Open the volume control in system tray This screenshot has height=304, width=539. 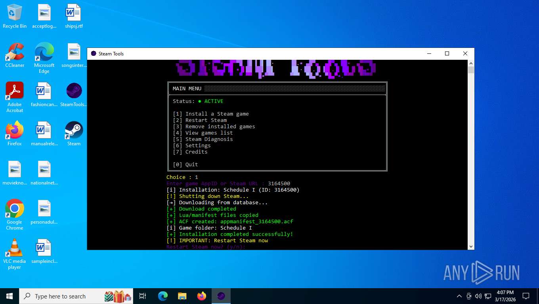(x=478, y=296)
